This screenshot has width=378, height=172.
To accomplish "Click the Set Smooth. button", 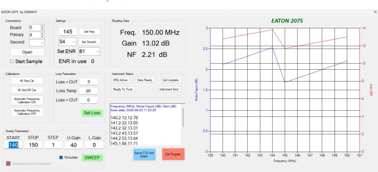I will click(89, 42).
